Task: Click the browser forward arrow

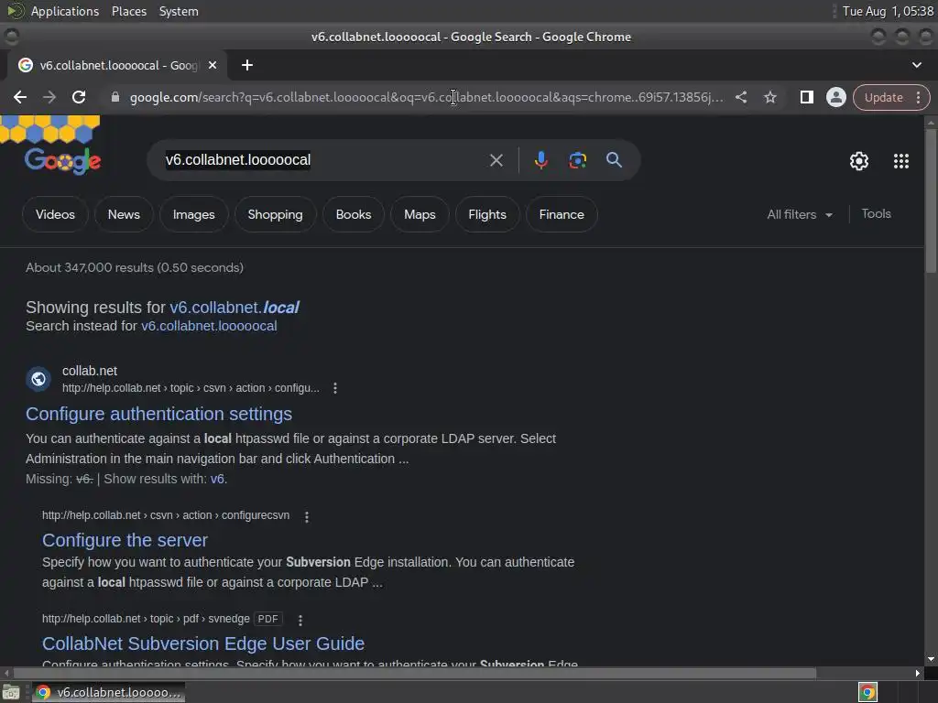Action: pos(49,97)
